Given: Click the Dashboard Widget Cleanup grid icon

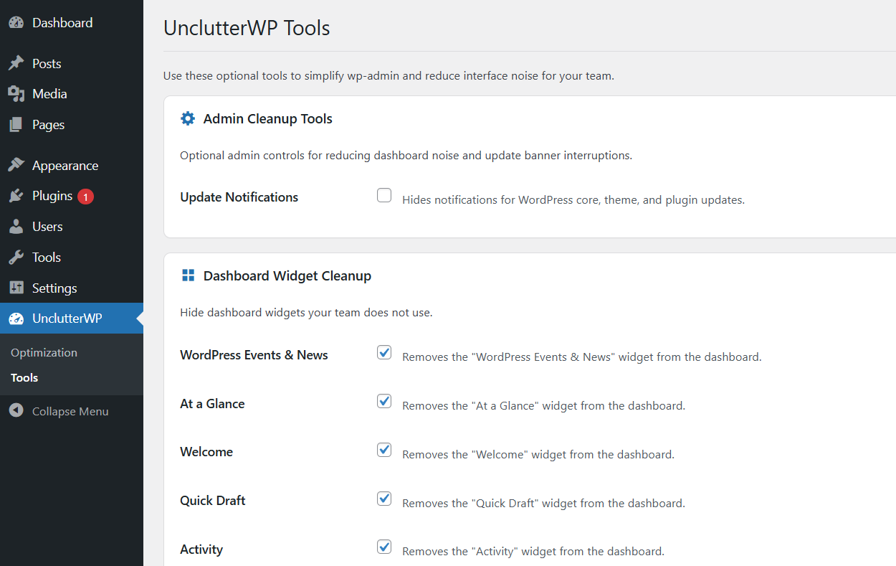Looking at the screenshot, I should coord(188,275).
